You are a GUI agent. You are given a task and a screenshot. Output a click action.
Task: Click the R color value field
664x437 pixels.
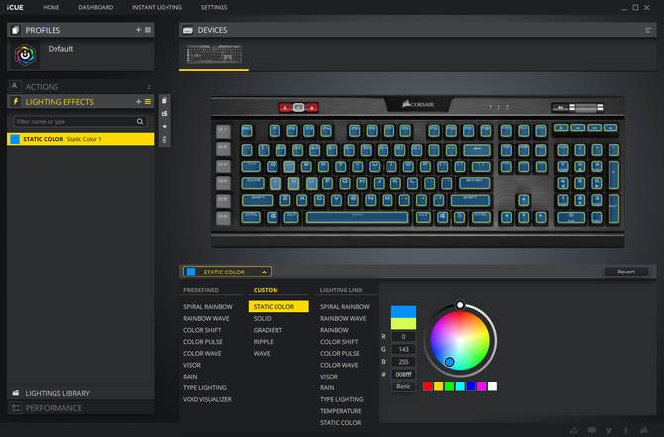(x=403, y=337)
